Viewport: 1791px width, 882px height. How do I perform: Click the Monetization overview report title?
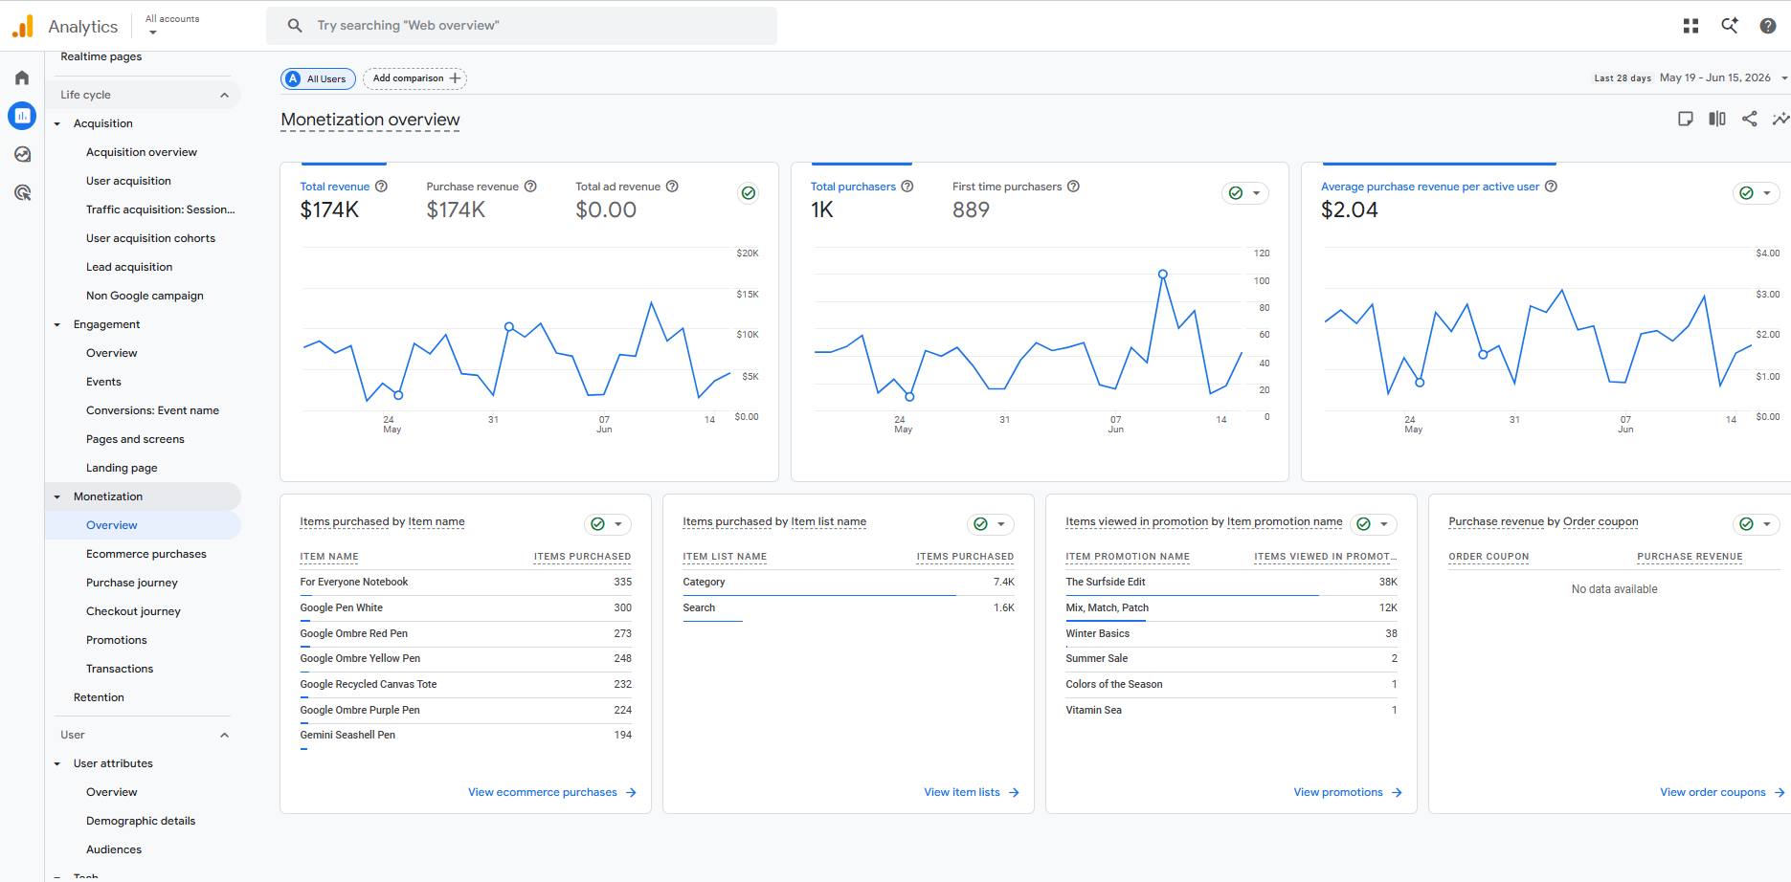(x=370, y=120)
